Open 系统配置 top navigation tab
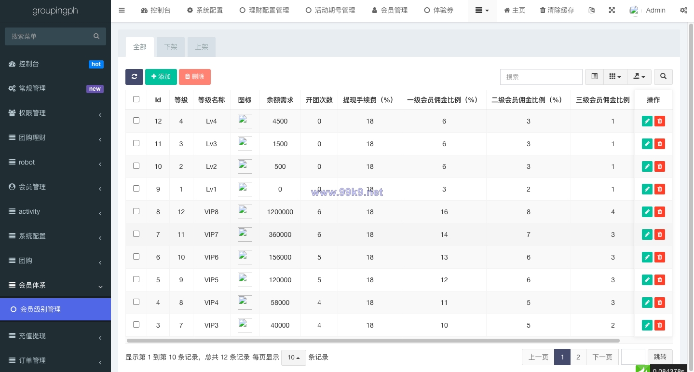The image size is (694, 372). tap(205, 10)
